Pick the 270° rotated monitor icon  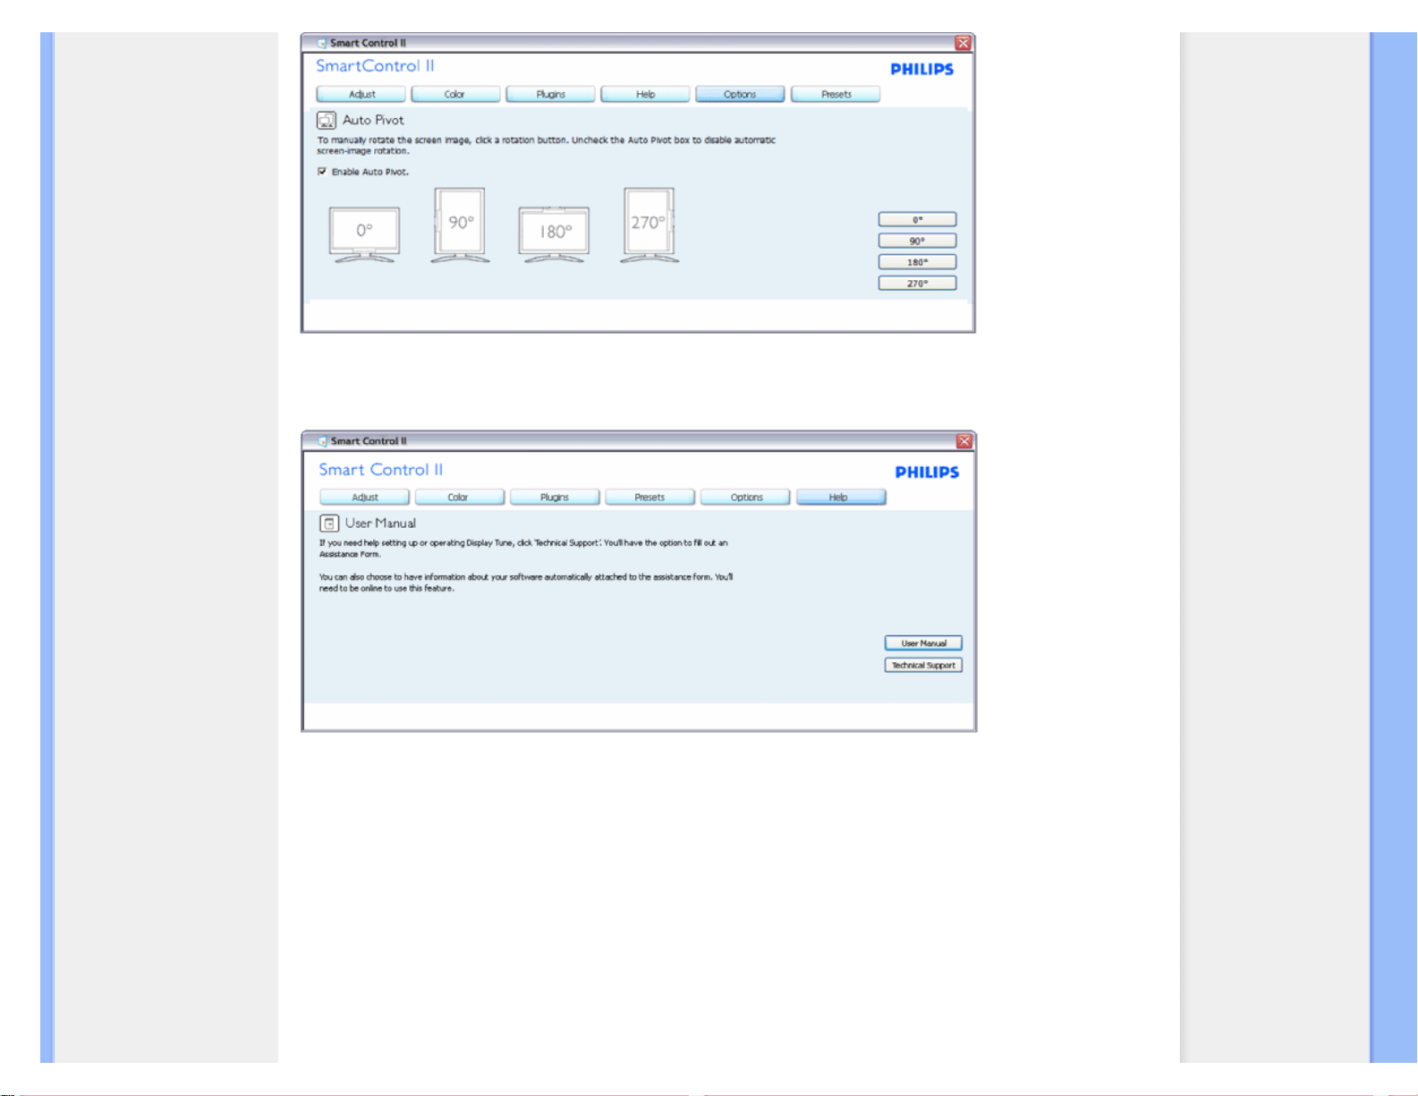point(649,225)
